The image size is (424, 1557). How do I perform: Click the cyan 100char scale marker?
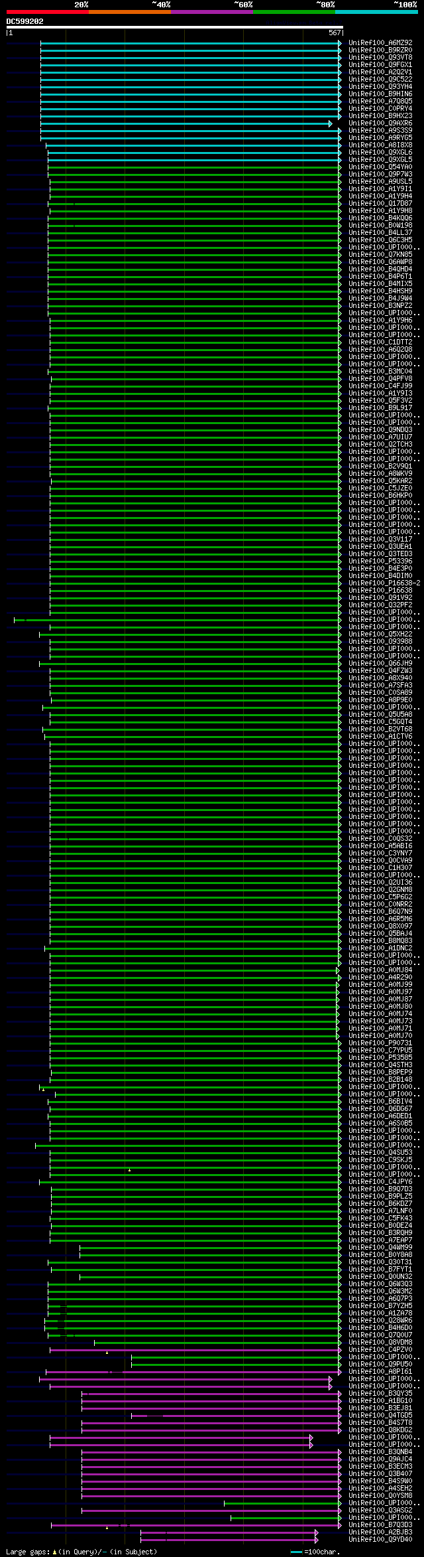tap(297, 1552)
